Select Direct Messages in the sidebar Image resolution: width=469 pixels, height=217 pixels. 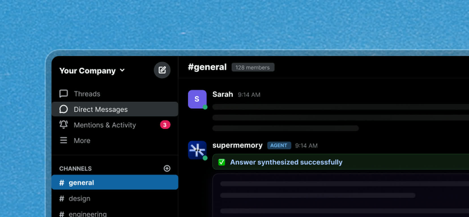[115, 109]
